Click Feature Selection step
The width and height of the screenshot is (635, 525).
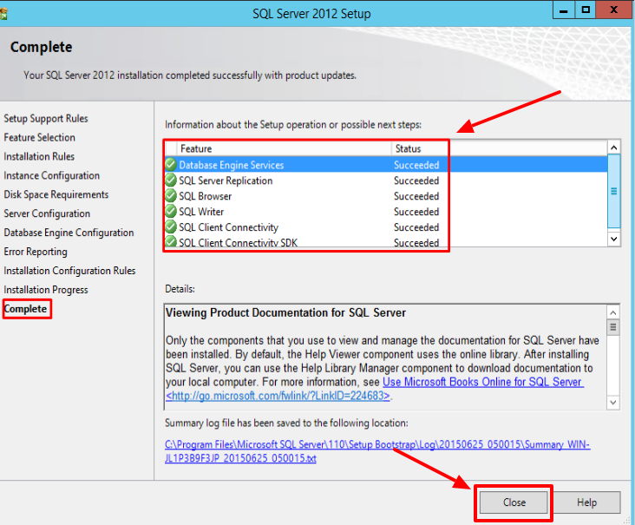[x=39, y=137]
